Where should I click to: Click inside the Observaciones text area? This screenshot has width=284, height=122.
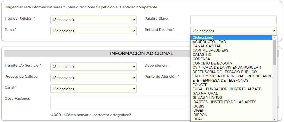(120, 102)
